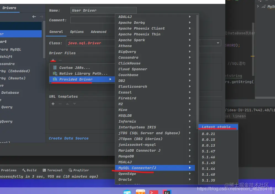
Task: Select driver version 8.0.15
Action: (x=218, y=140)
